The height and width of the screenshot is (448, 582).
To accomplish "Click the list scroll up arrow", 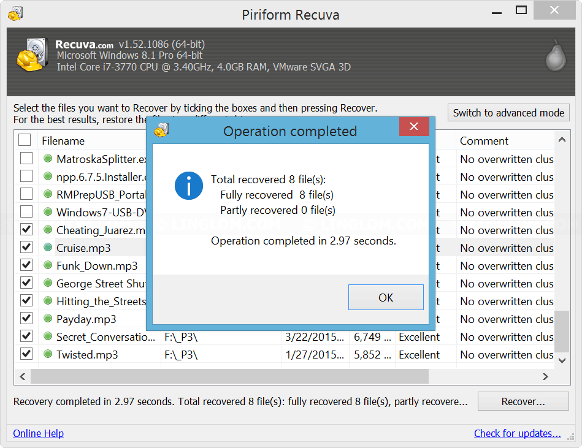I will pyautogui.click(x=562, y=140).
